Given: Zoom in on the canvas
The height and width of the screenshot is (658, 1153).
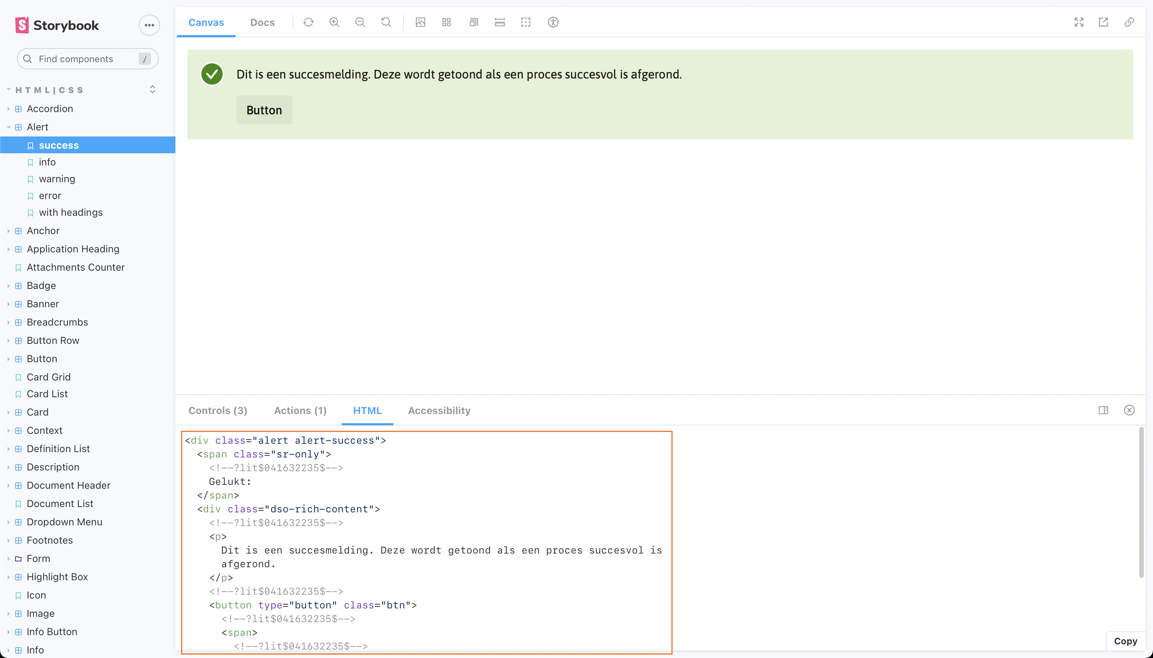Looking at the screenshot, I should 334,22.
